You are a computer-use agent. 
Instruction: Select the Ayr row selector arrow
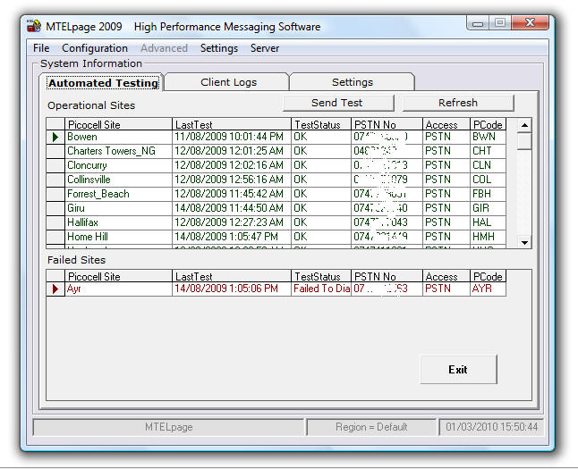(x=55, y=289)
